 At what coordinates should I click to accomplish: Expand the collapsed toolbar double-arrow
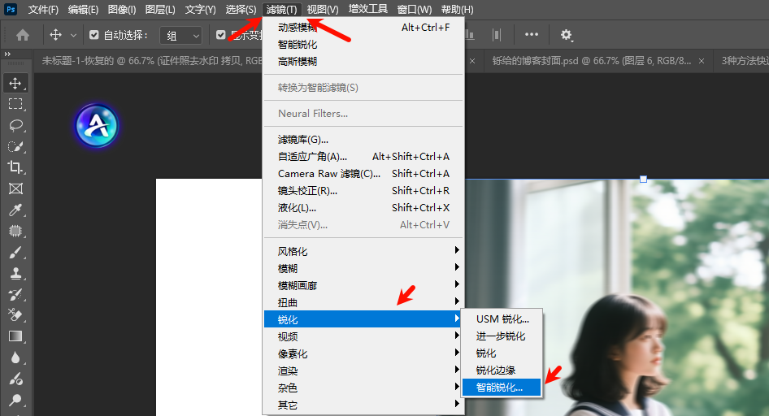(7, 54)
